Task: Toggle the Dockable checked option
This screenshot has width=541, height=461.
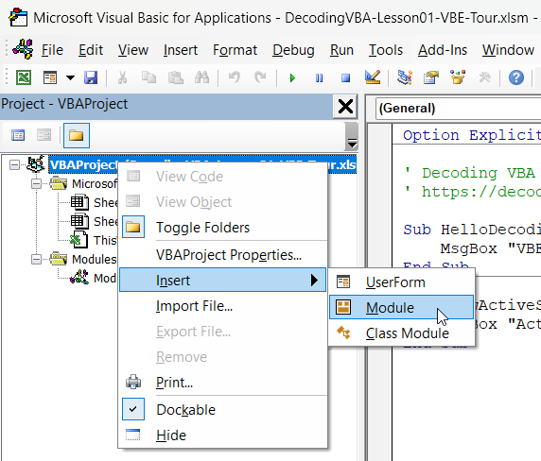Action: [223, 410]
